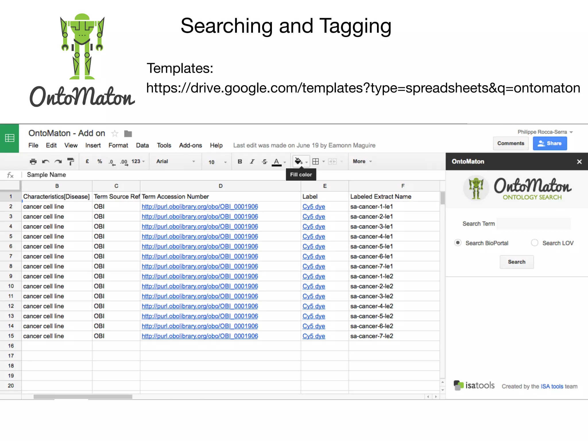The image size is (588, 441).
Task: Expand the More toolbar options
Action: click(362, 161)
